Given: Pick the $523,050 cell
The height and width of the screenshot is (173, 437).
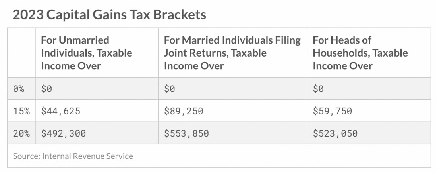Looking at the screenshot, I should point(335,133).
